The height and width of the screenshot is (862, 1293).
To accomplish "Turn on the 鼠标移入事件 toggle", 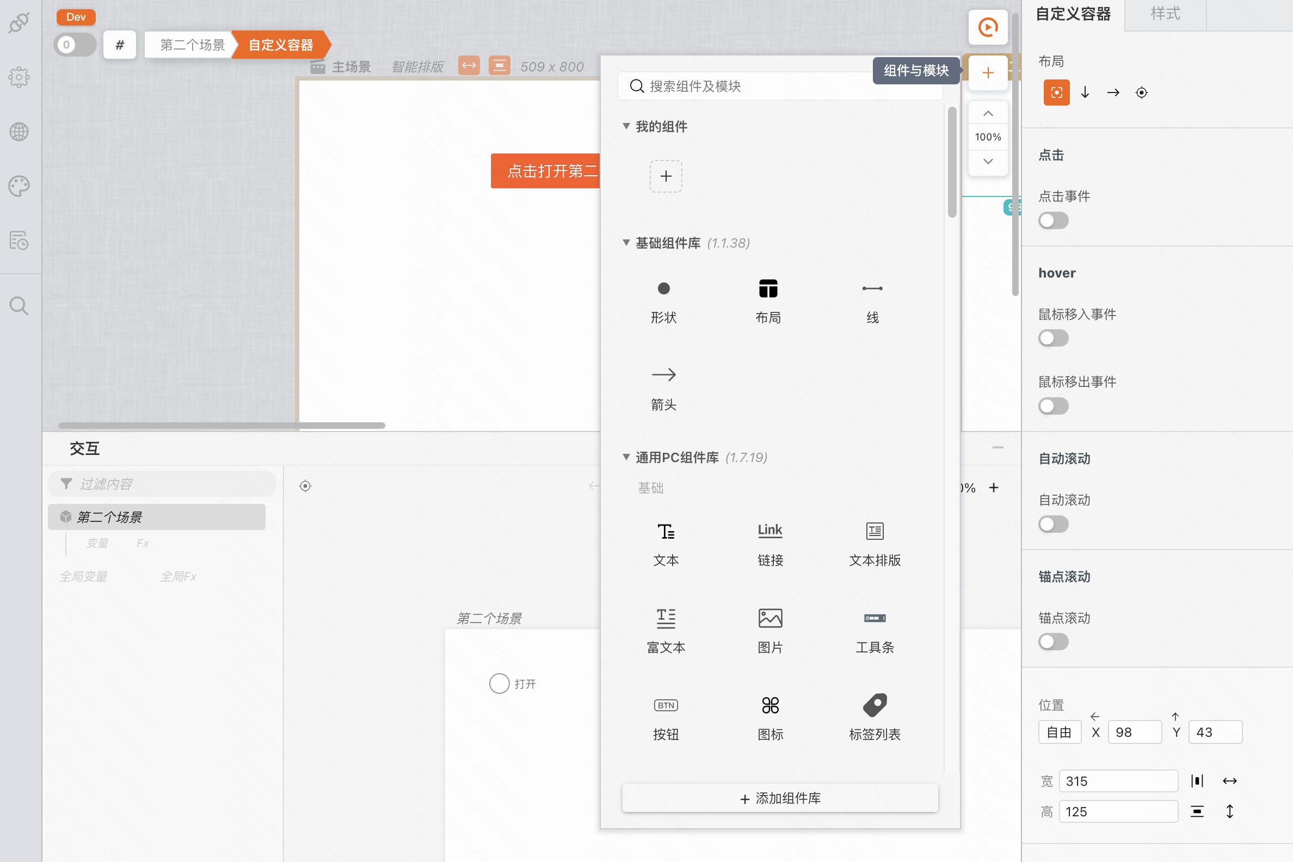I will 1053,338.
